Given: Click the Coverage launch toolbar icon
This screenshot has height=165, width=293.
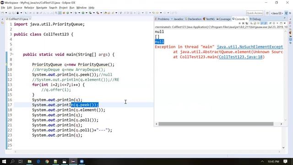Looking at the screenshot, I should tap(90, 13).
